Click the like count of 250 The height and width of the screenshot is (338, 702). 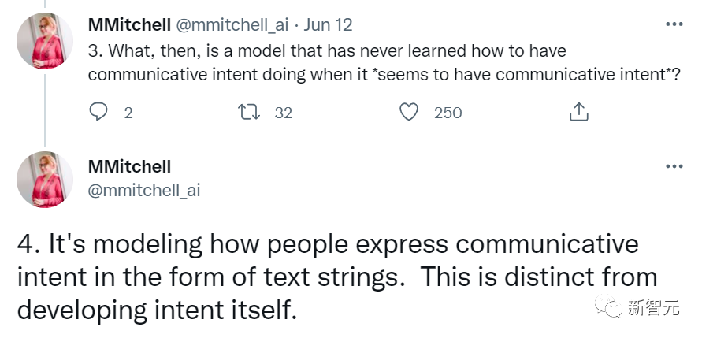(x=448, y=113)
